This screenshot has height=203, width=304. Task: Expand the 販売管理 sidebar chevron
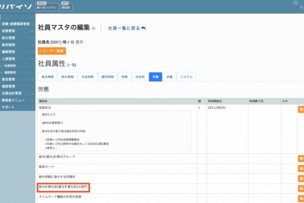[32, 45]
